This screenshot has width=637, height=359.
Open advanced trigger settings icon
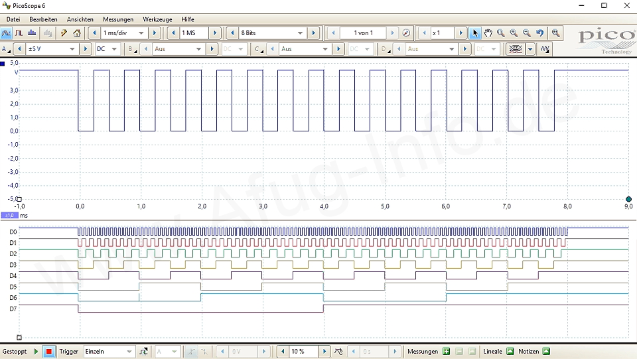[143, 351]
